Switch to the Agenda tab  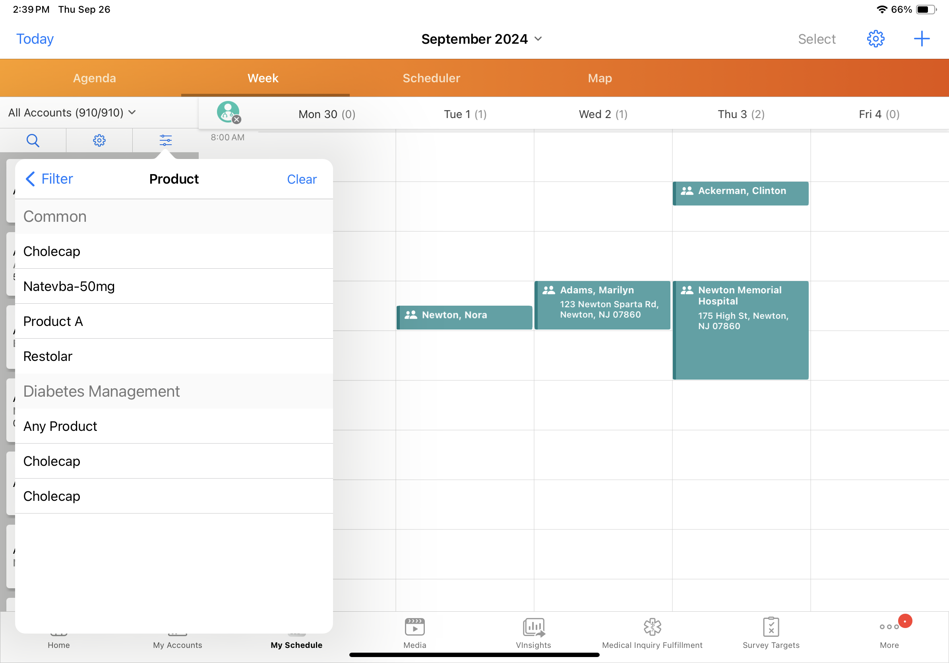94,78
